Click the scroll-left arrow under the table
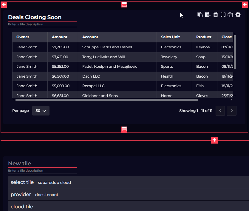249x211 pixels. [14, 100]
